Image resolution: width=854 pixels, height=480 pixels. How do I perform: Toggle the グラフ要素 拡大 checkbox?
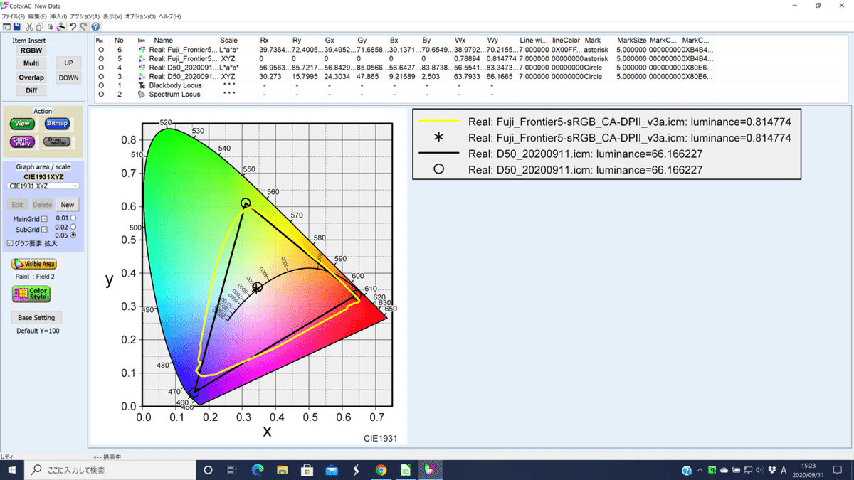pos(9,243)
